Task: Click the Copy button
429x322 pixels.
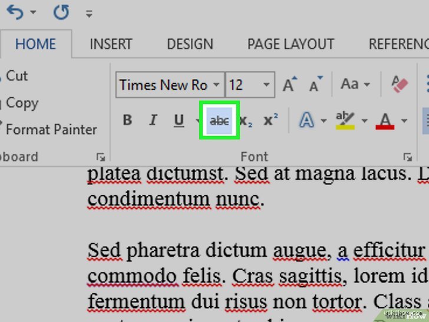Action: [22, 103]
